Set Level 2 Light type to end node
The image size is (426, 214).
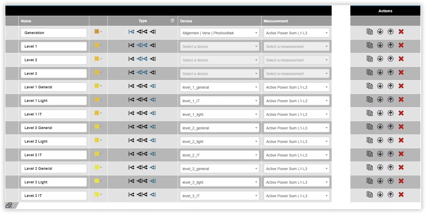(153, 140)
